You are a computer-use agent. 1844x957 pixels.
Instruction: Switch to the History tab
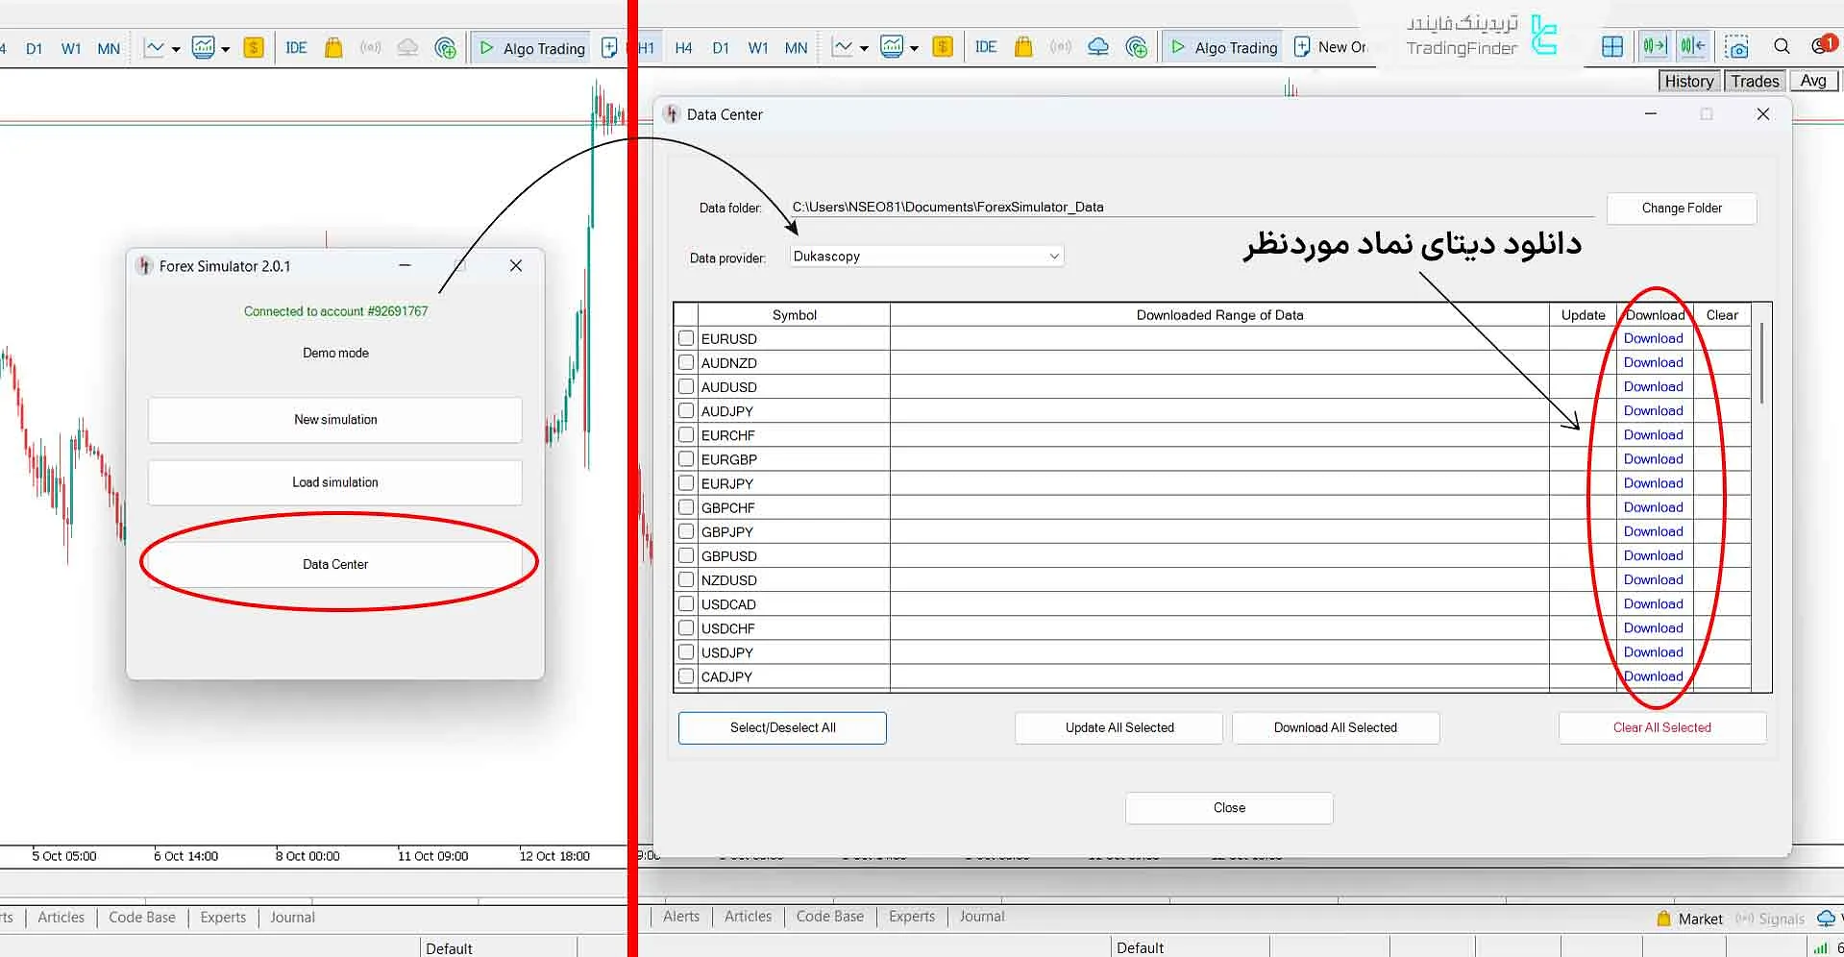(1687, 81)
